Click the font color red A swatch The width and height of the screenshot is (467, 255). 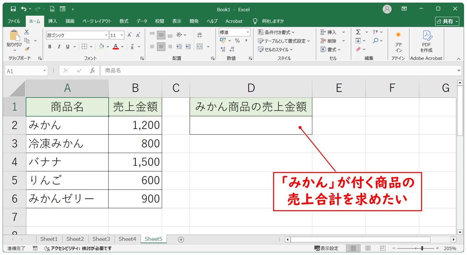click(x=116, y=47)
